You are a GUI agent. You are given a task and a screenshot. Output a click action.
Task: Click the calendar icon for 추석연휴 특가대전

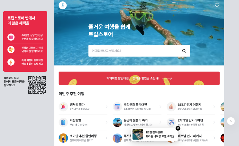point(117,107)
